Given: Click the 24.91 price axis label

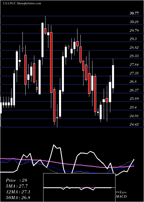Looking at the screenshot, I should [134, 116].
